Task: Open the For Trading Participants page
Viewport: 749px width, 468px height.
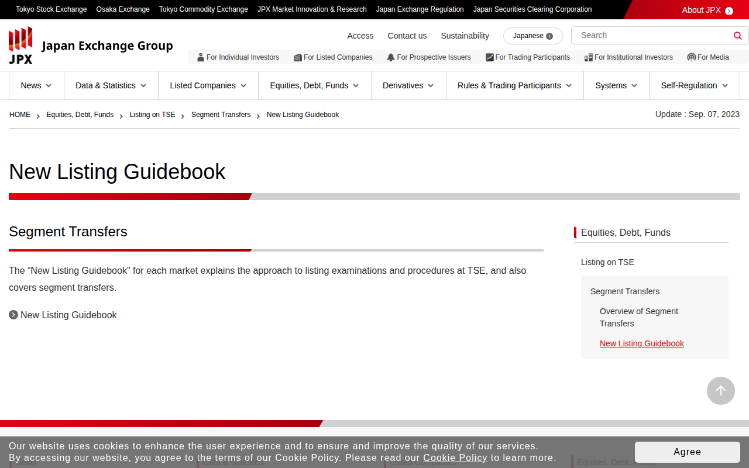Action: 528,57
